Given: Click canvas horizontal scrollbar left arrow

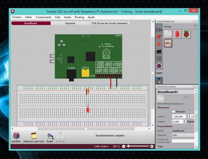Looking at the screenshot, I should (x=13, y=129).
